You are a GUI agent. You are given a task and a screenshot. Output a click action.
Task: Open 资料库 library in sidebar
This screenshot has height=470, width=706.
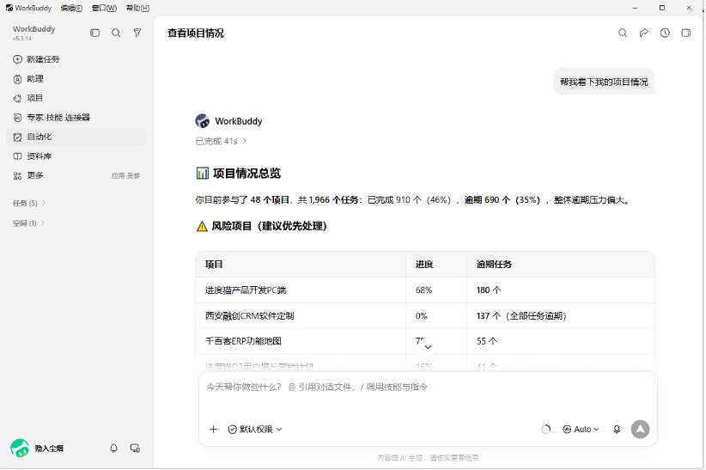76,156
